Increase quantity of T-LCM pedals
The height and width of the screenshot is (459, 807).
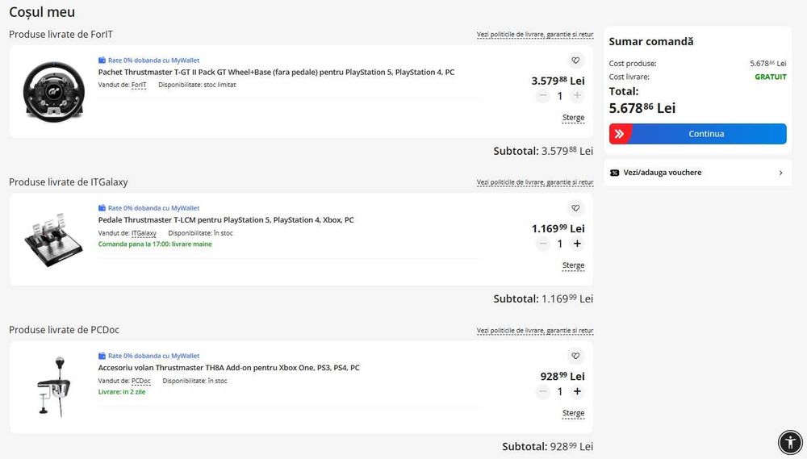pyautogui.click(x=577, y=244)
